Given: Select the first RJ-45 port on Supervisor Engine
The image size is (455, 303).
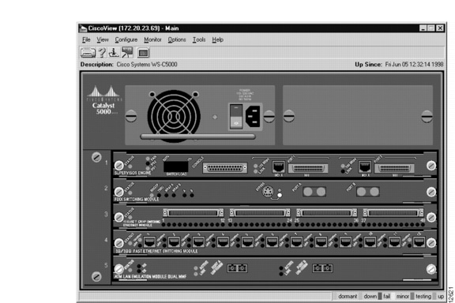Looking at the screenshot, I should 278,167.
